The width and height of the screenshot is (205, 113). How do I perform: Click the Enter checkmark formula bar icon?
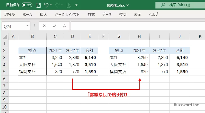point(54,26)
